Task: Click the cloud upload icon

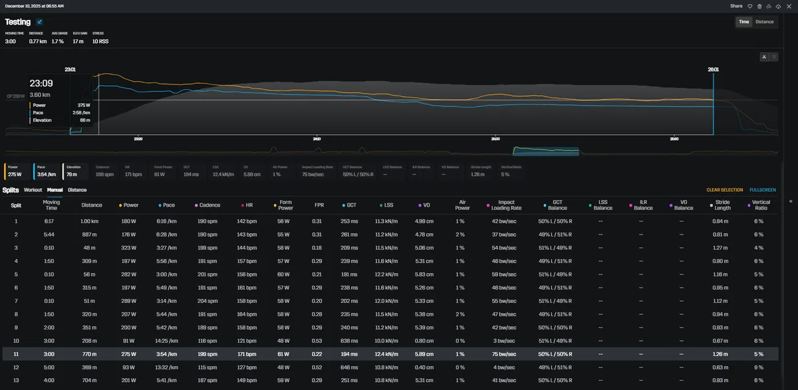Action: tap(778, 6)
